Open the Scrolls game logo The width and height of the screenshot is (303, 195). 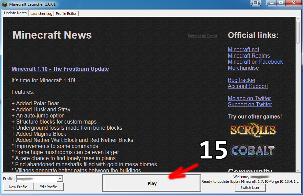coord(253,130)
